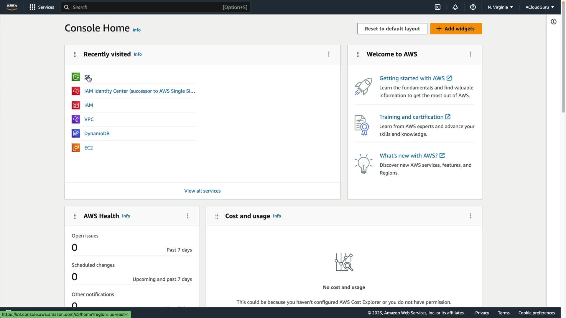Click Reset to default layout
Viewport: 566px width, 318px height.
click(392, 29)
